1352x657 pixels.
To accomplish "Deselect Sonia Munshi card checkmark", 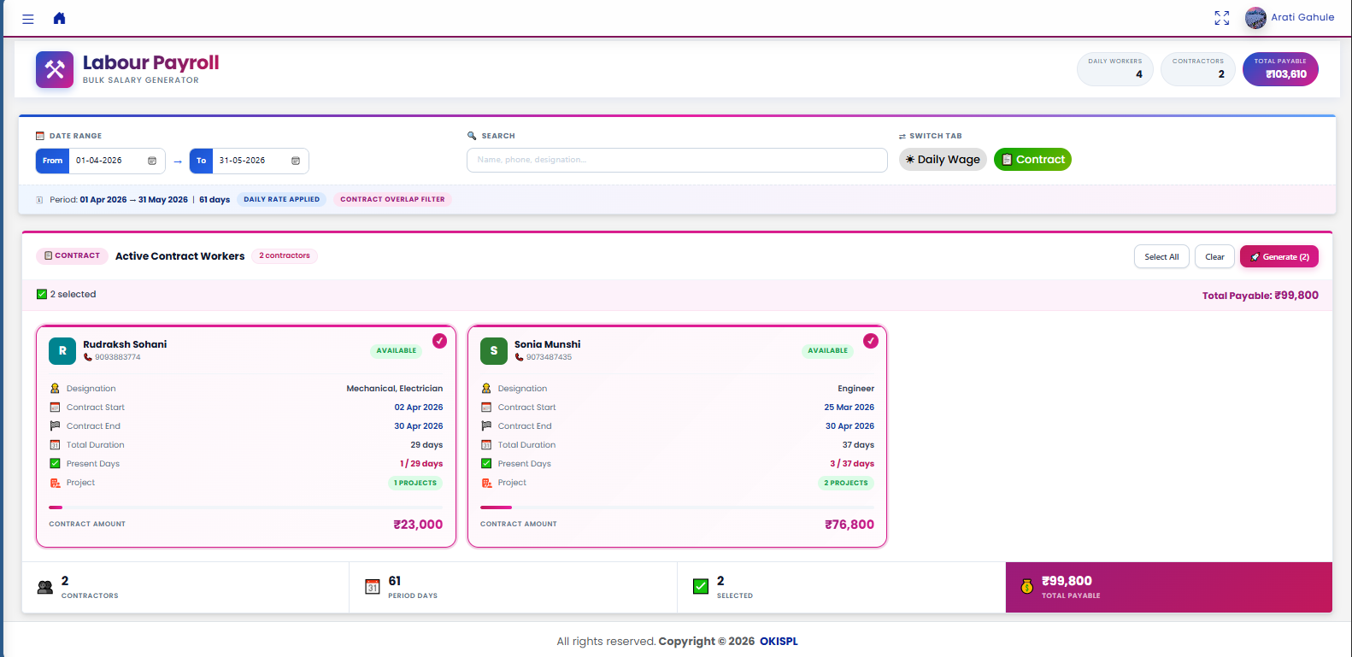I will 871,341.
